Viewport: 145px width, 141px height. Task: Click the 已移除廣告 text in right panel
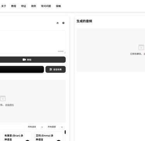tap(136, 54)
